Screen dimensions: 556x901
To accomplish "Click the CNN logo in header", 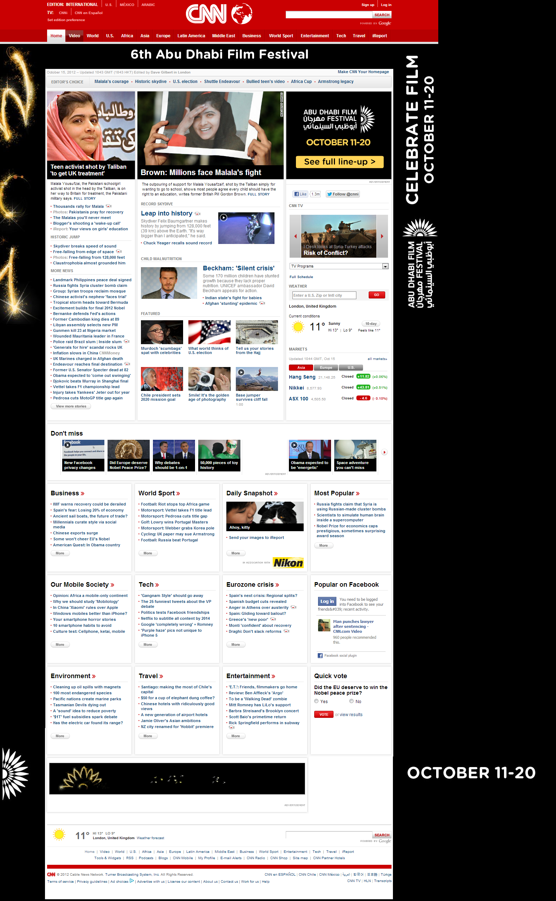I will 206,14.
